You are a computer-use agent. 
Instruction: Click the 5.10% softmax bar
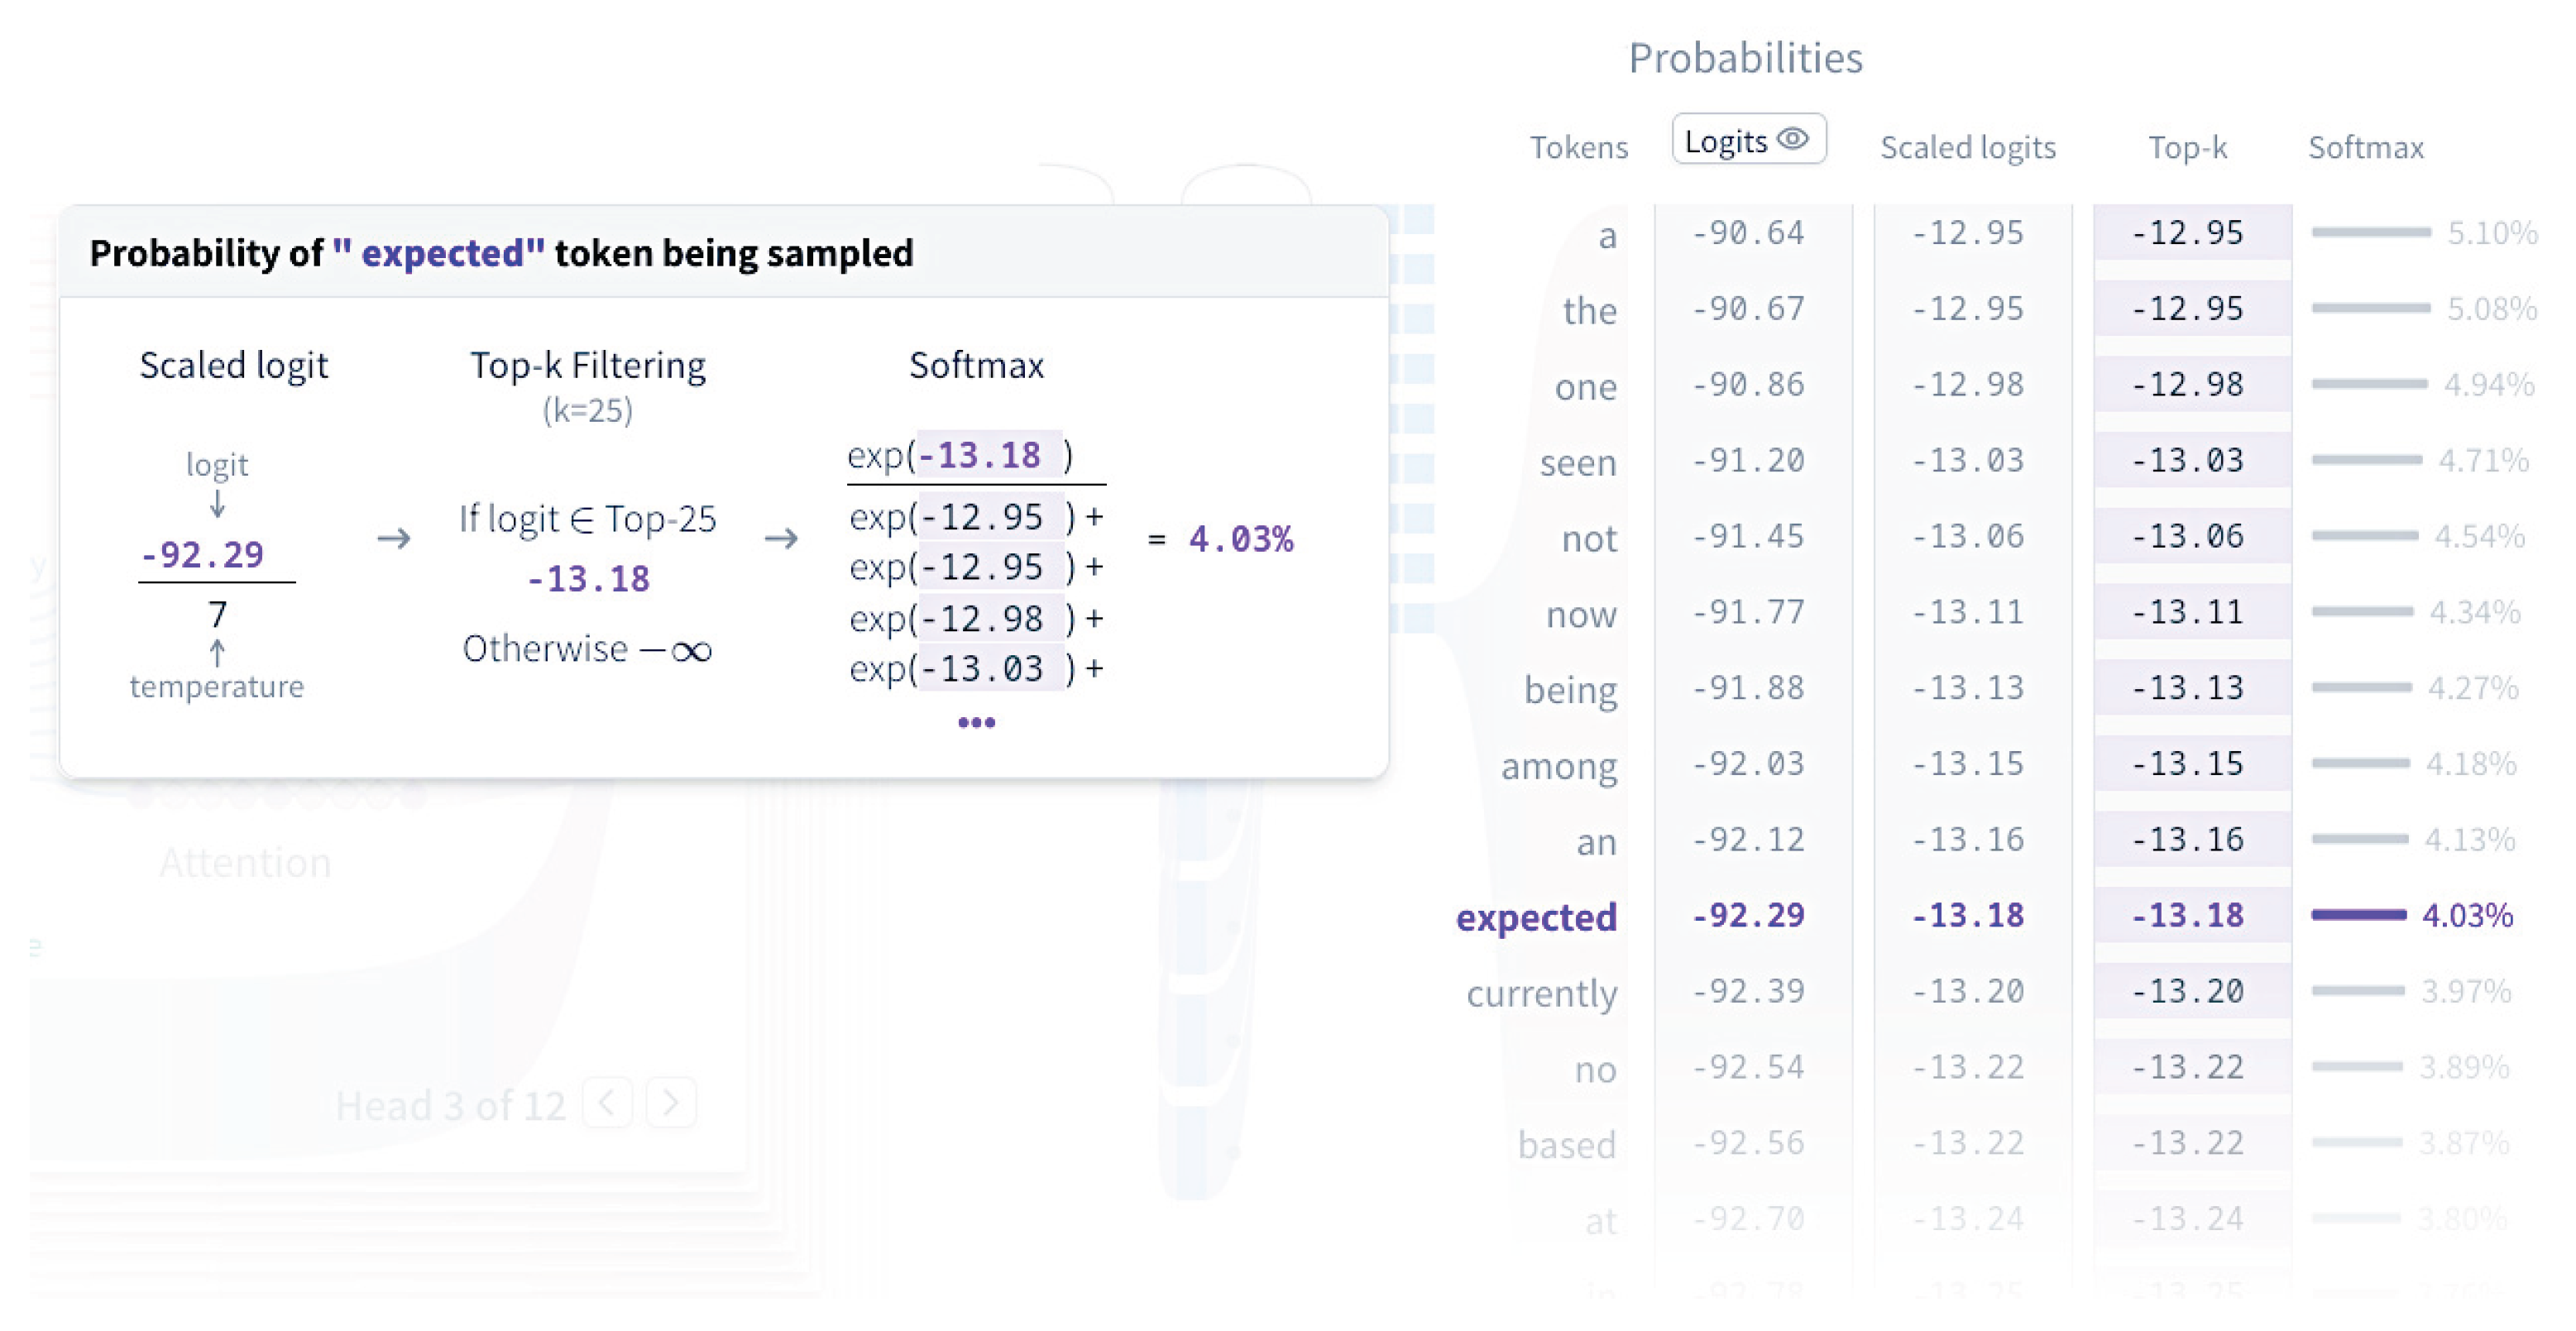2370,232
